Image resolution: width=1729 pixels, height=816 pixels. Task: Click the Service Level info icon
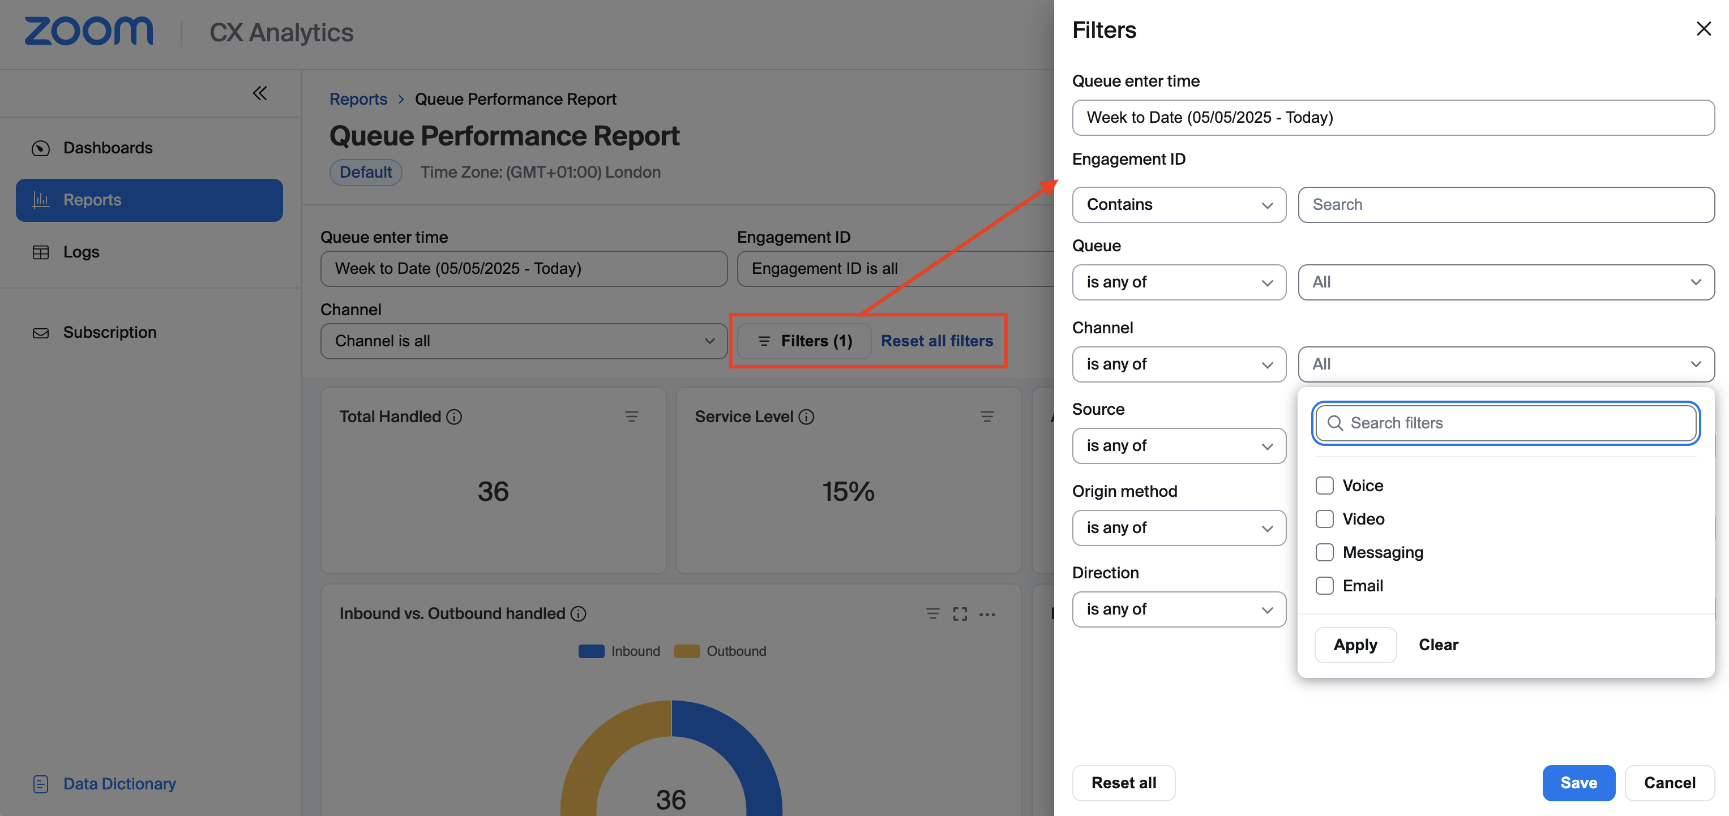[x=807, y=416]
